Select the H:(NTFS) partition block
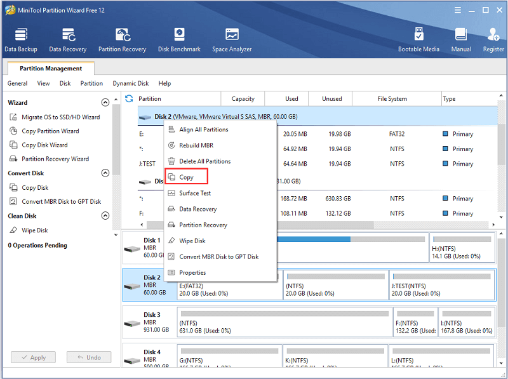This screenshot has width=508, height=379. click(462, 248)
